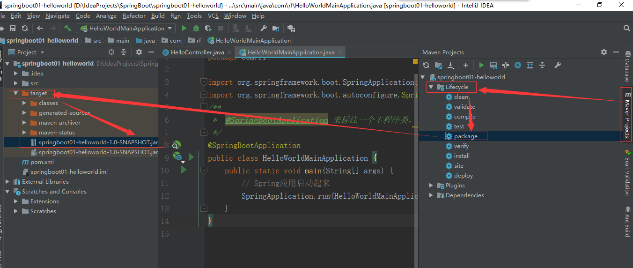633x268 pixels.
Task: Expand the classes folder under target
Action: [x=24, y=103]
